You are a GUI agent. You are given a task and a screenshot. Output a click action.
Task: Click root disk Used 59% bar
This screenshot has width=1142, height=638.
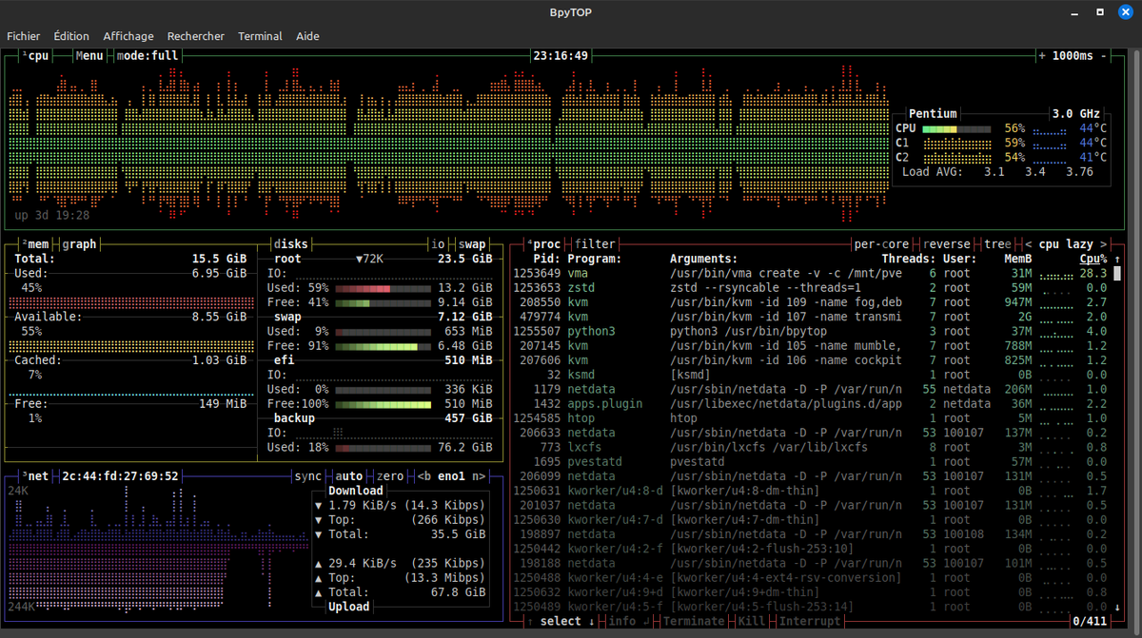(383, 288)
